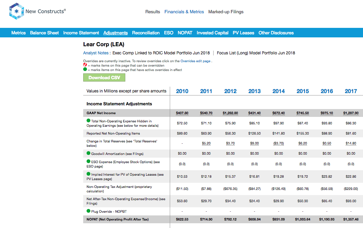Click the New Constructs logo icon
The height and width of the screenshot is (228, 363).
[16, 11]
